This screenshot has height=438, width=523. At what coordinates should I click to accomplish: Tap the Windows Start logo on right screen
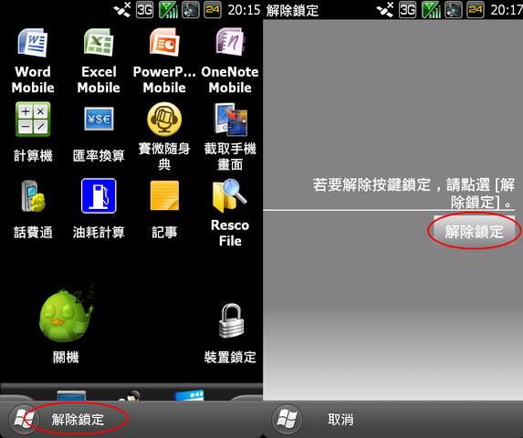point(287,419)
